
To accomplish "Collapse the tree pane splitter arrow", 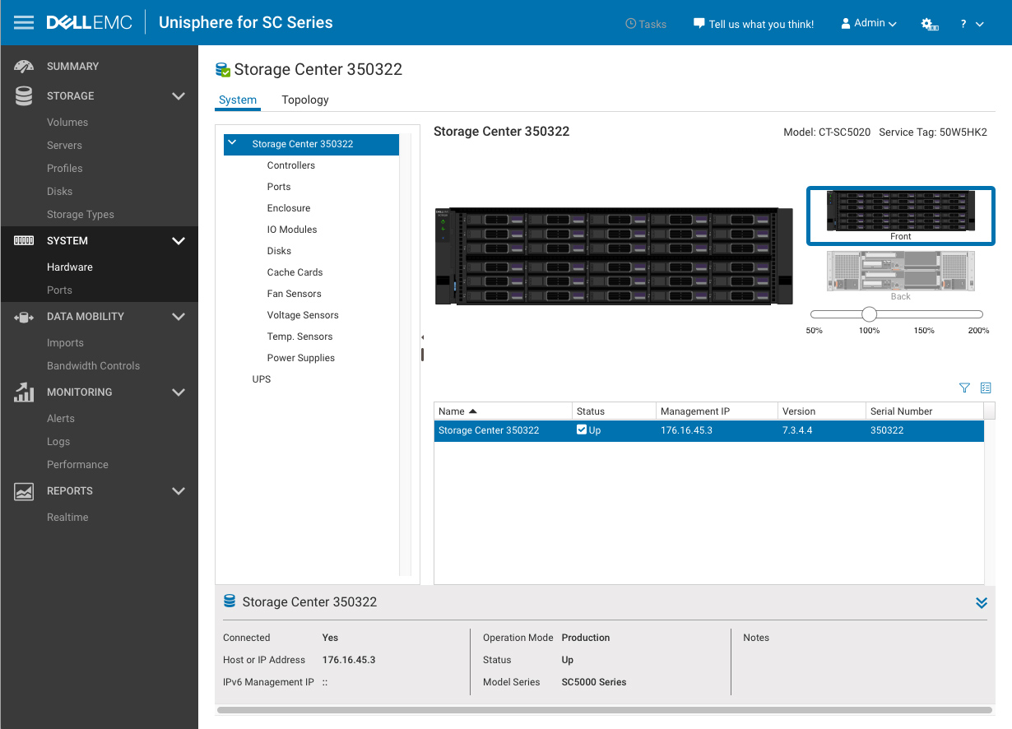I will point(422,337).
